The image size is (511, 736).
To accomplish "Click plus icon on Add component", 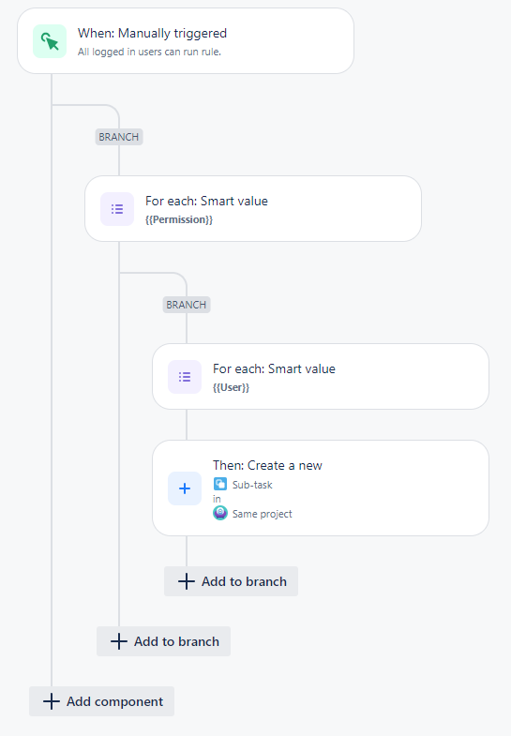I will 52,701.
